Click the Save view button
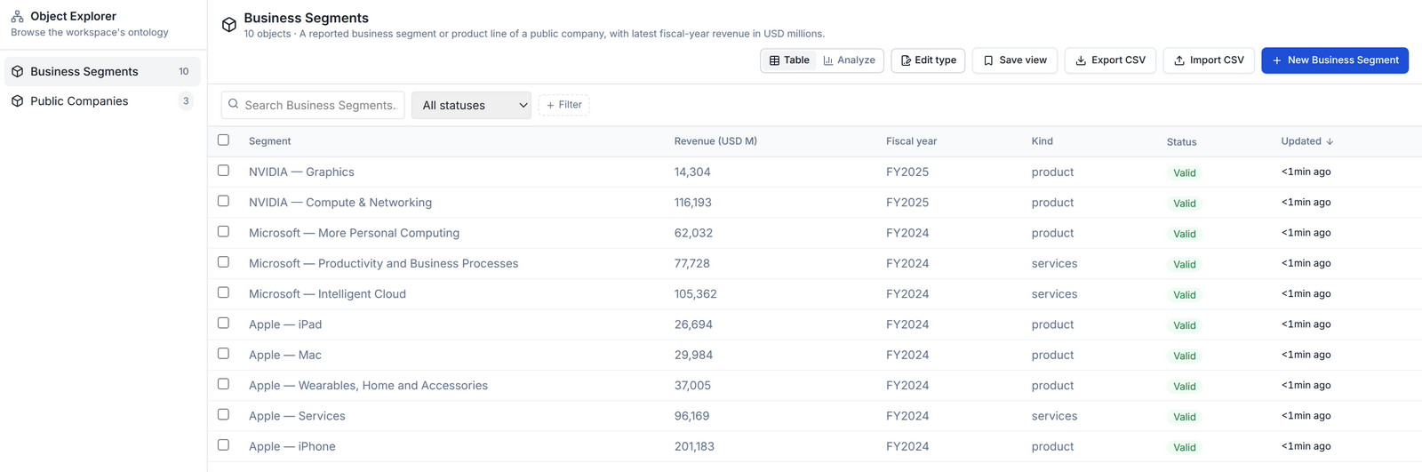The image size is (1422, 472). [1014, 60]
